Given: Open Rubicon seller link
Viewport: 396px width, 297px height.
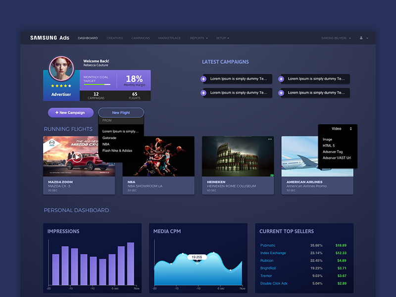Looking at the screenshot, I should click(267, 261).
